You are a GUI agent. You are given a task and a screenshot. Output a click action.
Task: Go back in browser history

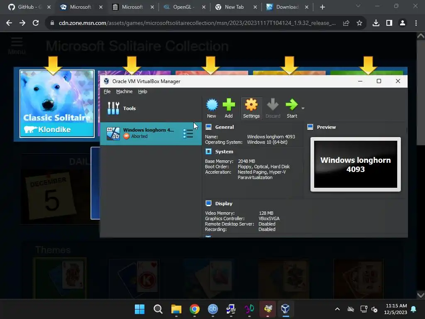pyautogui.click(x=9, y=23)
